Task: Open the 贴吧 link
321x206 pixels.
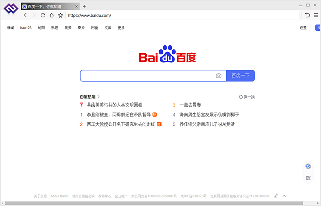Action: tap(55, 28)
